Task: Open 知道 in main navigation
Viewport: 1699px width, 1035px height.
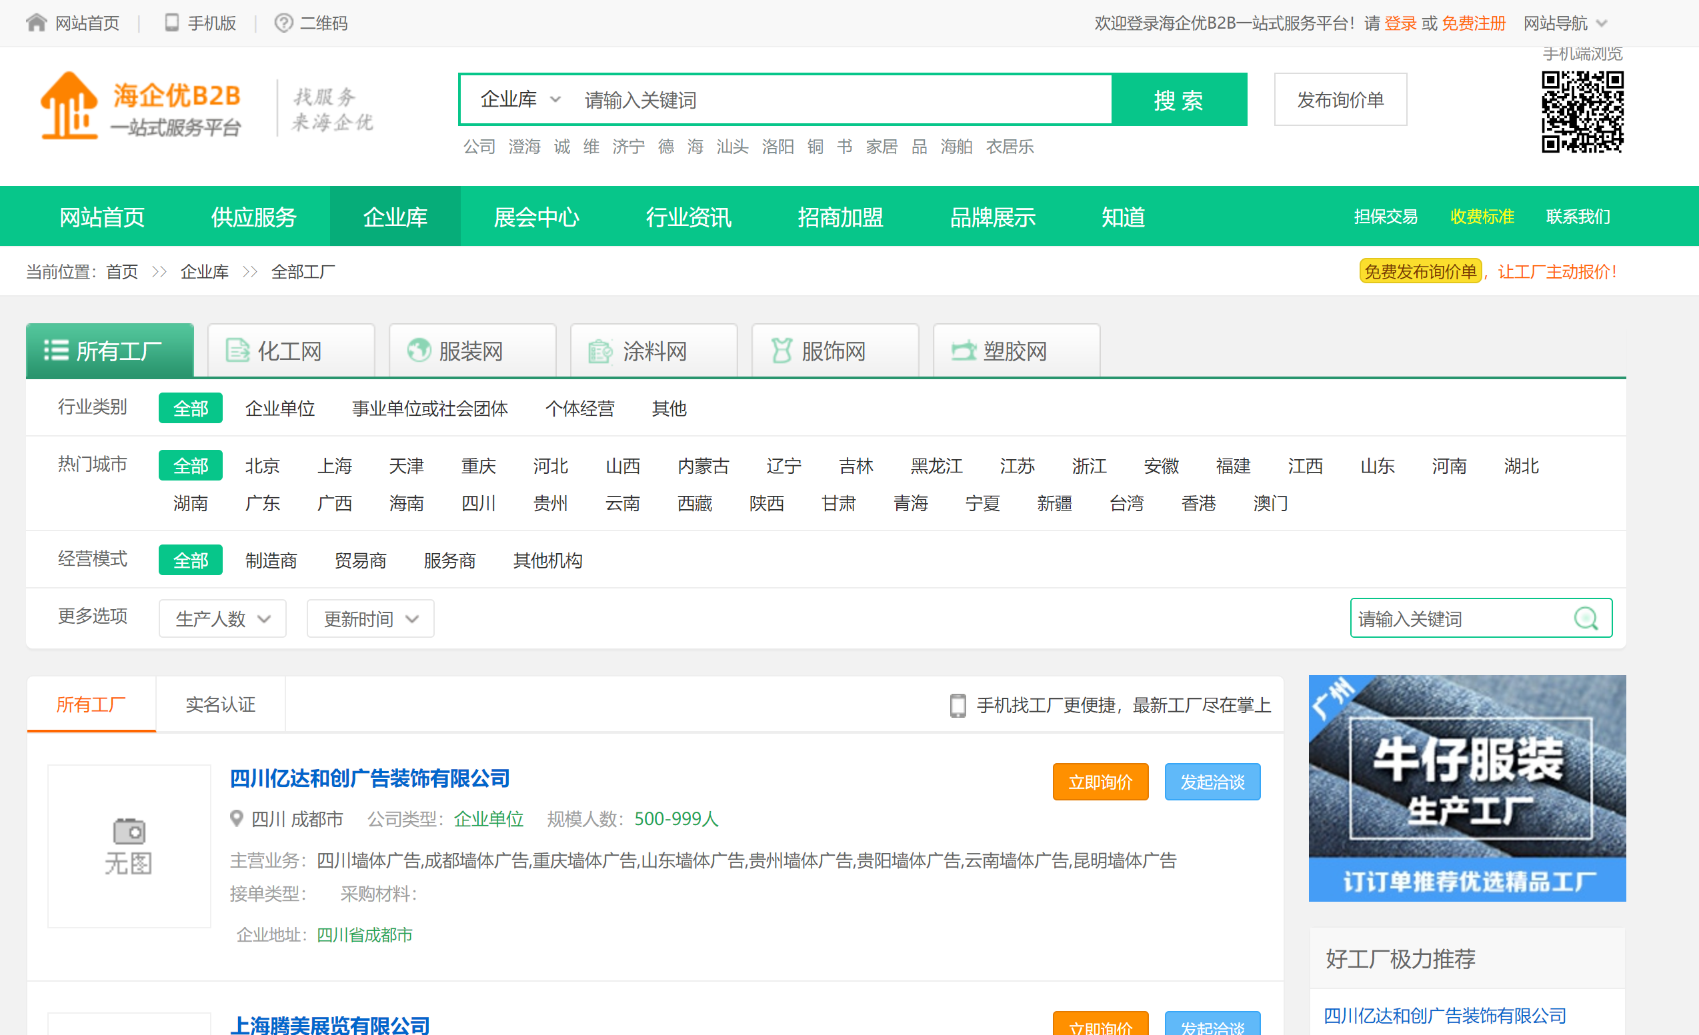Action: (1124, 217)
